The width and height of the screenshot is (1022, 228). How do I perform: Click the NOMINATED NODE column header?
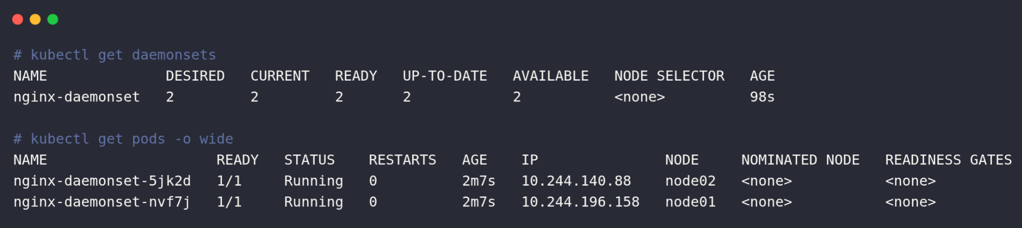tap(800, 160)
